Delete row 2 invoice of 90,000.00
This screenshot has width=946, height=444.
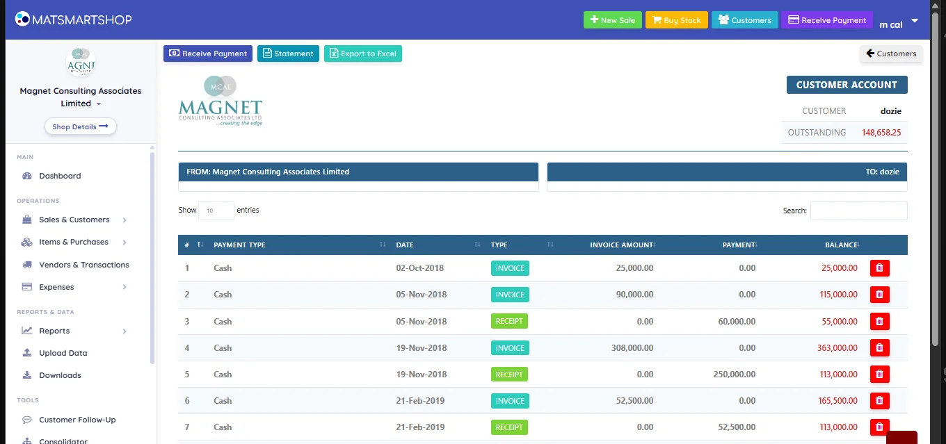click(x=879, y=295)
